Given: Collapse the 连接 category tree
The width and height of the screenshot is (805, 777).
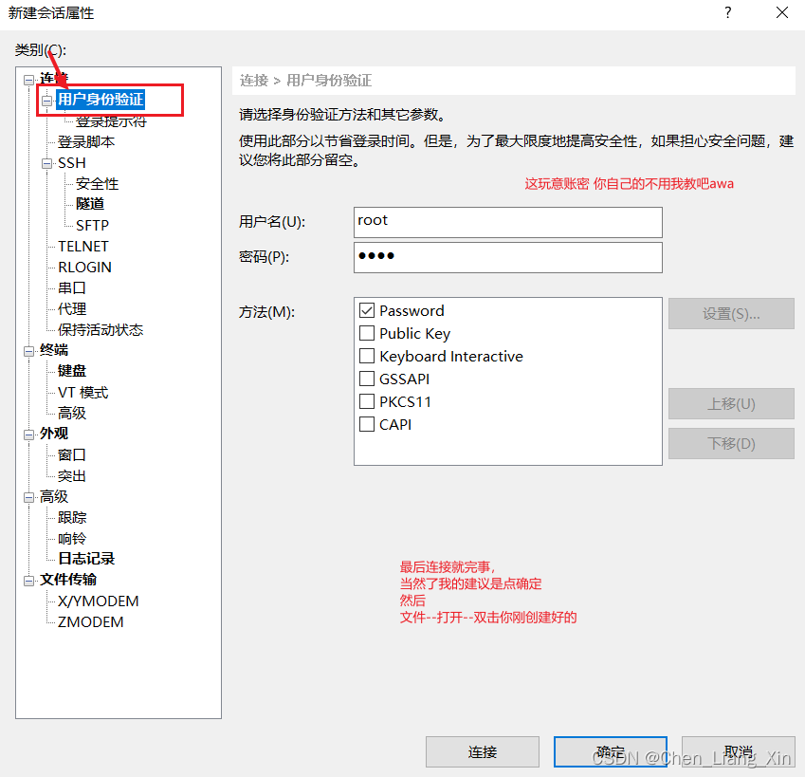Looking at the screenshot, I should tap(29, 78).
